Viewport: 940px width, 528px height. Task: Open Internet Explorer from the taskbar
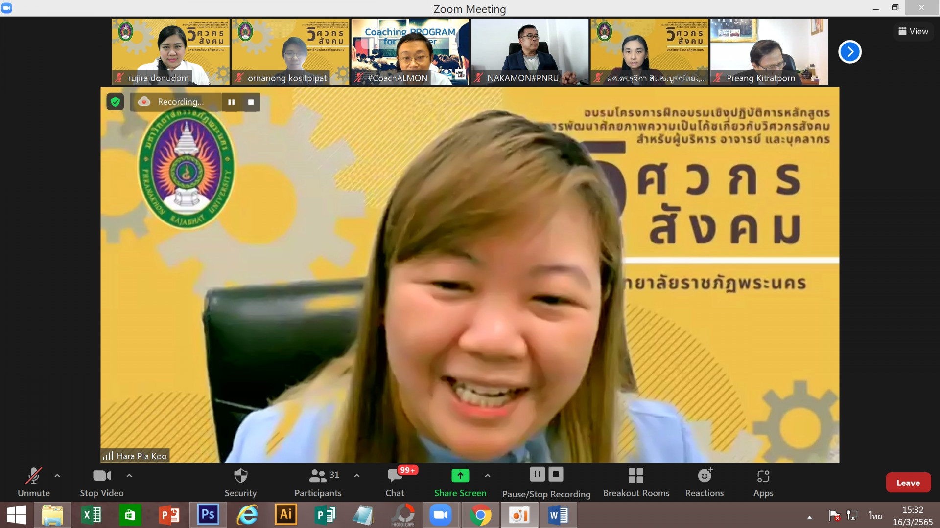point(247,515)
